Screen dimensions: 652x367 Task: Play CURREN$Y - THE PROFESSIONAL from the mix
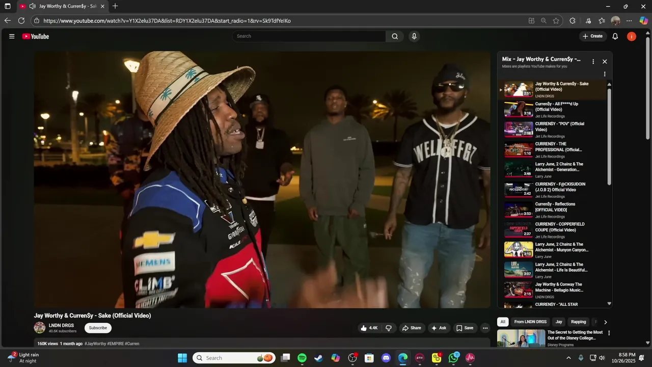pos(553,149)
